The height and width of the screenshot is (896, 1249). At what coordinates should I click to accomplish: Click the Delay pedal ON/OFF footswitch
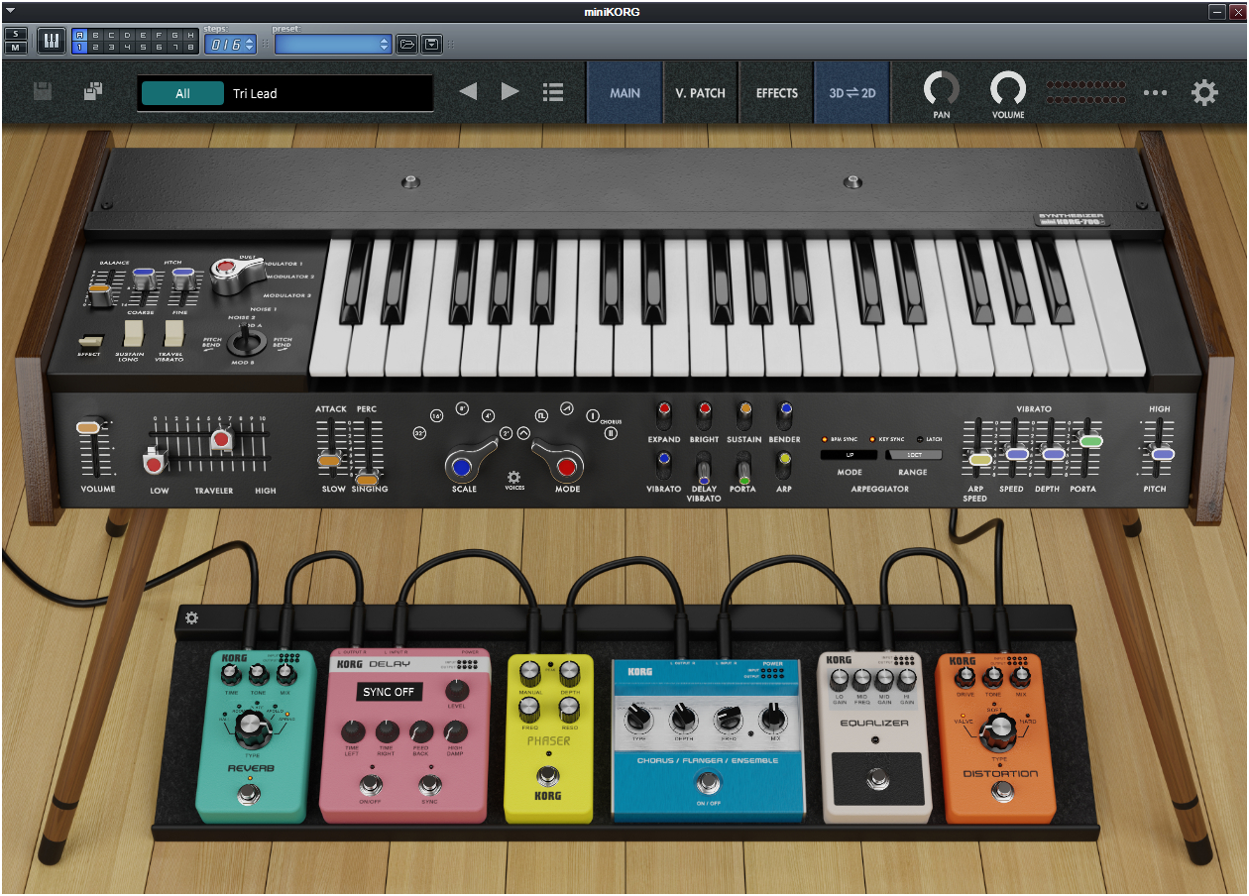(371, 786)
